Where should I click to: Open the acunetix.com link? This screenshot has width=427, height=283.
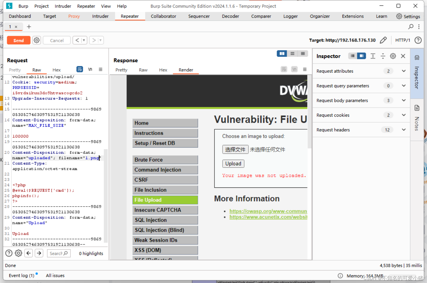(x=268, y=217)
